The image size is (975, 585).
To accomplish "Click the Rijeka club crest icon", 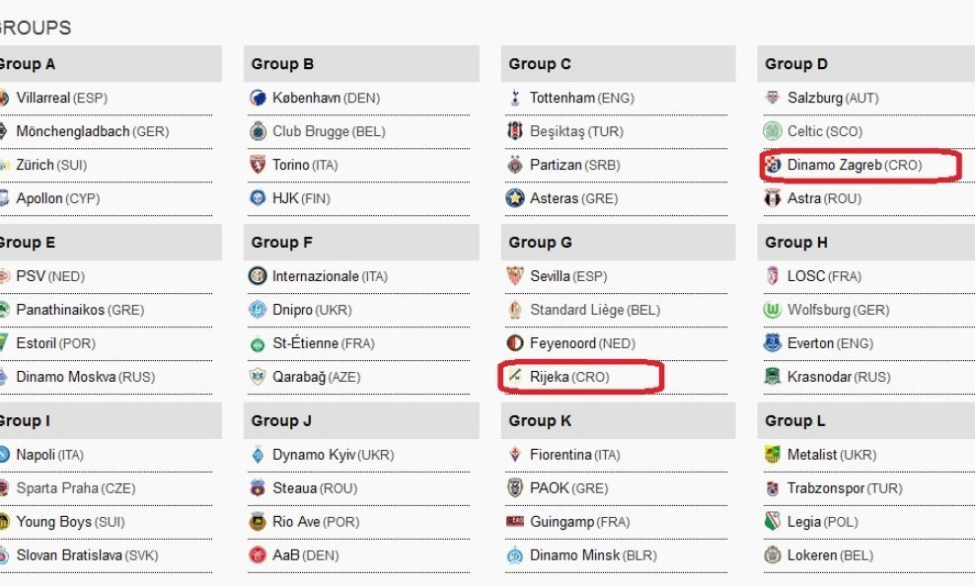I will point(515,375).
